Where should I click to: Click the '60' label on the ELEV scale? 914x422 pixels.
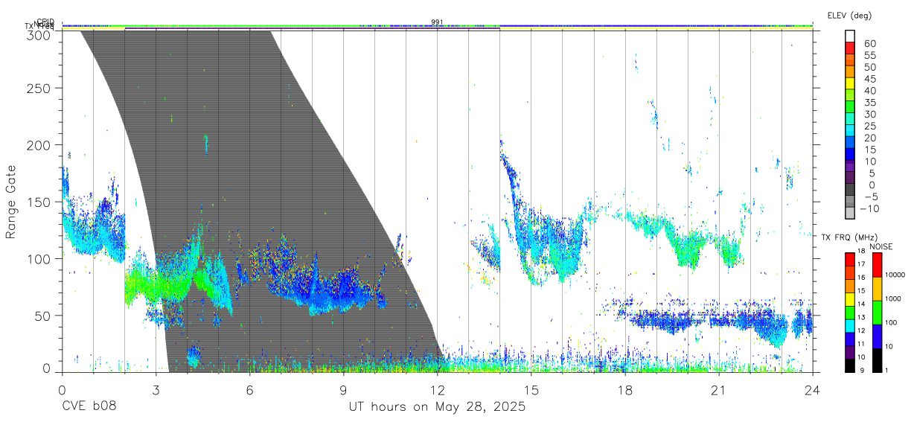(869, 43)
